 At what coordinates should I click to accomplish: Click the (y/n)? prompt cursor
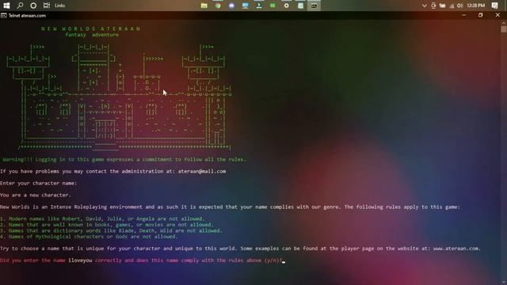tap(284, 261)
